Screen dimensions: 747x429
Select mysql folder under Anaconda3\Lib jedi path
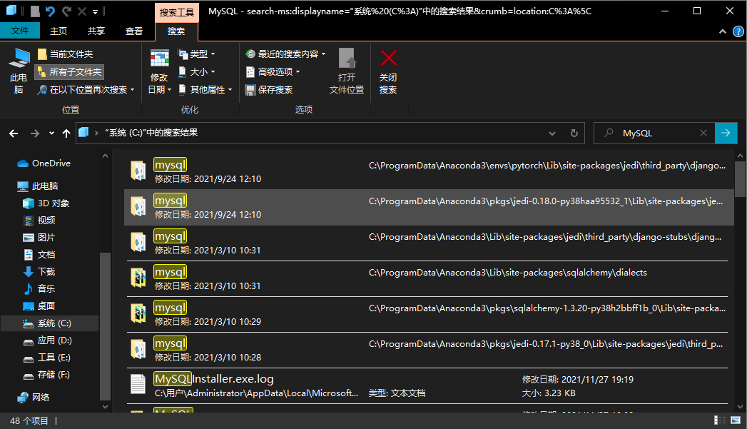point(428,243)
